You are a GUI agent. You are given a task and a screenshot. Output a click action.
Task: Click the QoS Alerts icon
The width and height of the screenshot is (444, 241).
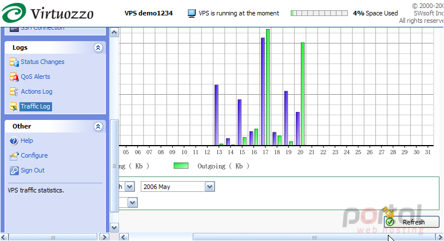[14, 77]
